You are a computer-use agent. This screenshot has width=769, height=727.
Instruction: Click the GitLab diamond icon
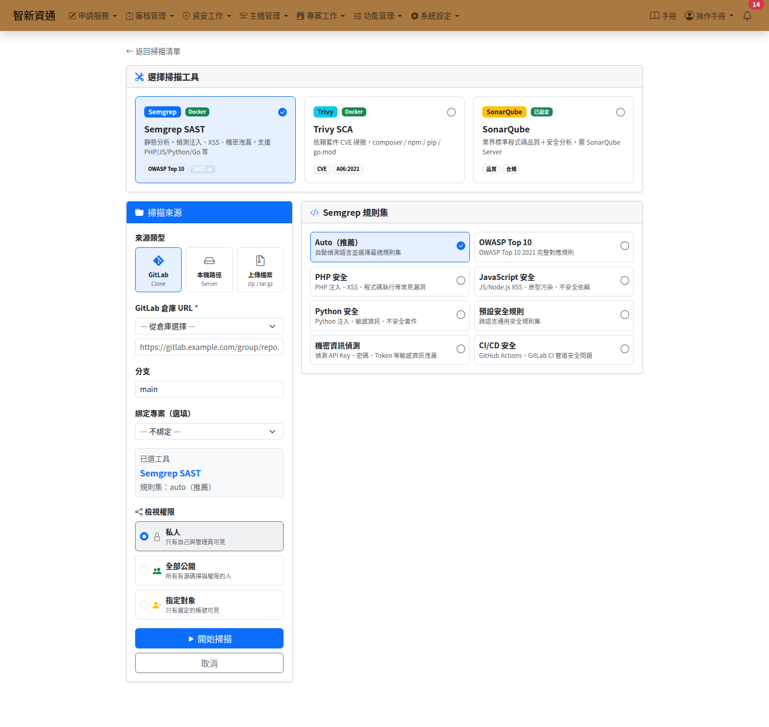pos(158,261)
